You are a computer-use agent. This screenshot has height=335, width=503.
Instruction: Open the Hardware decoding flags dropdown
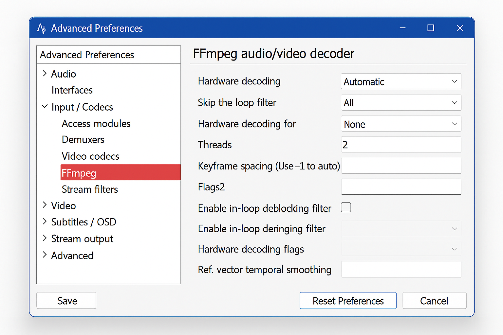pyautogui.click(x=401, y=249)
